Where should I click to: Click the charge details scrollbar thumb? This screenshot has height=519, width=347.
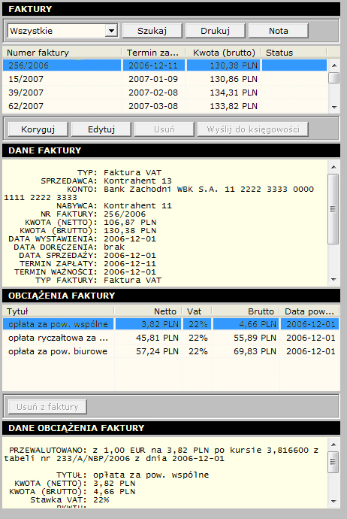pyautogui.click(x=333, y=461)
